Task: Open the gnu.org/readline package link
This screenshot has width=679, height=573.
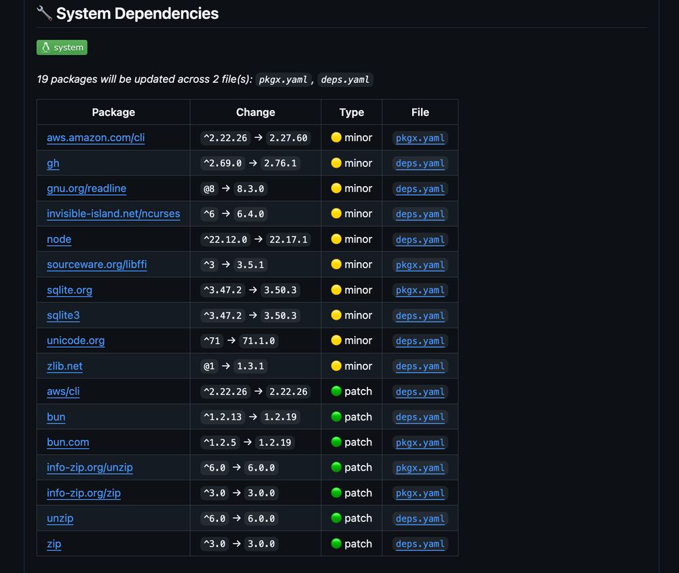Action: (x=87, y=189)
